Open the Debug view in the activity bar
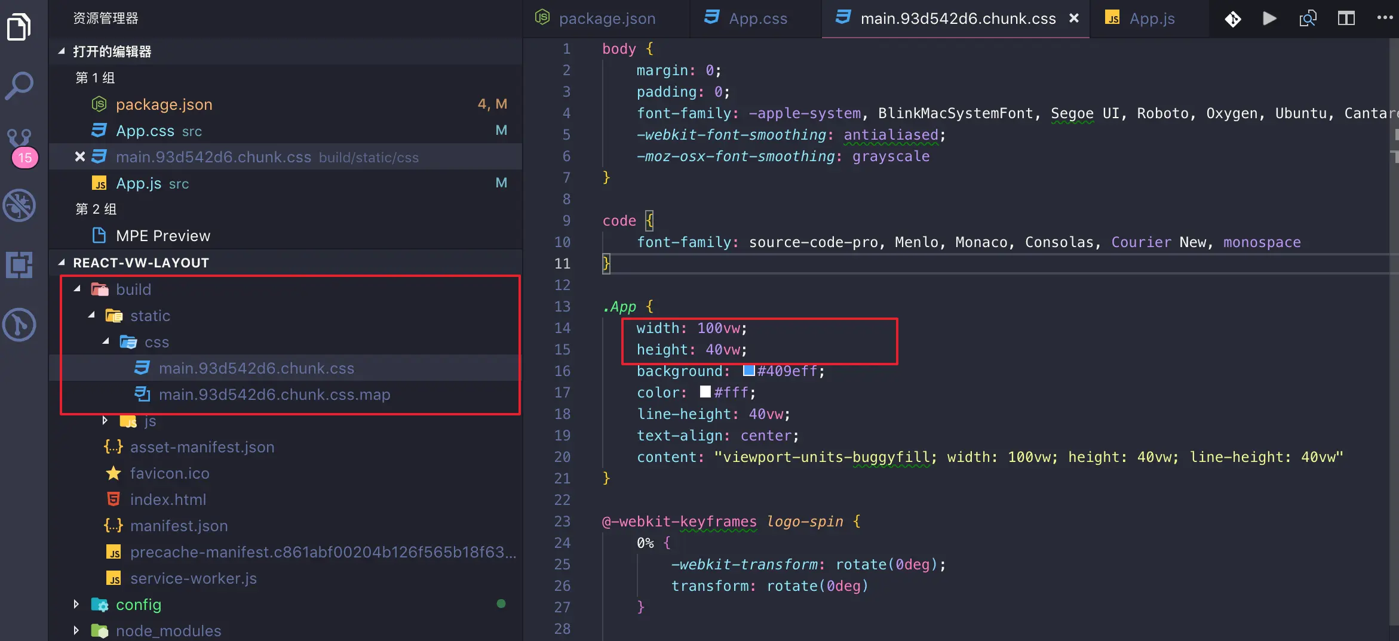 [19, 205]
